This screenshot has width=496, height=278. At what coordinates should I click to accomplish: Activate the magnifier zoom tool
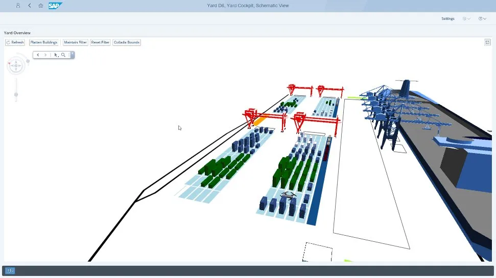tap(63, 55)
